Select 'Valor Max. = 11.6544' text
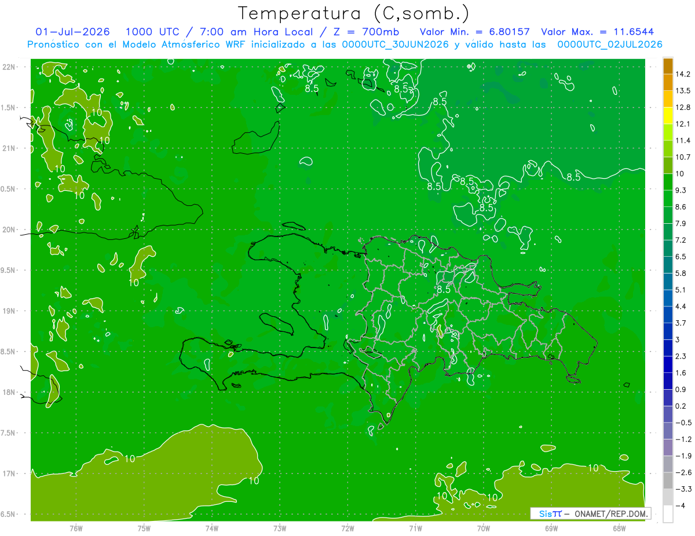Screen dimensions: 695x536 [598, 32]
